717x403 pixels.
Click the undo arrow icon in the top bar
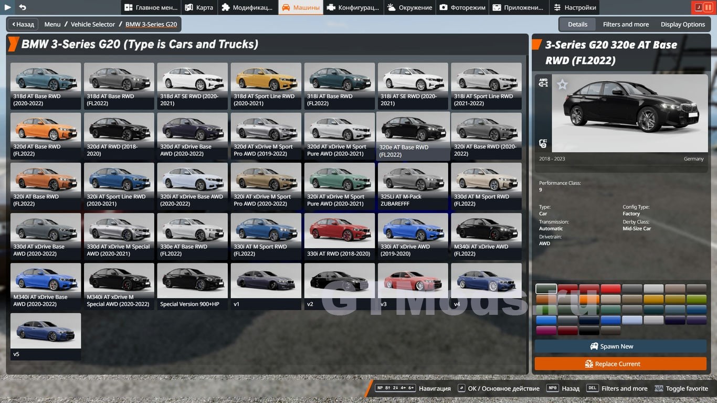click(23, 7)
